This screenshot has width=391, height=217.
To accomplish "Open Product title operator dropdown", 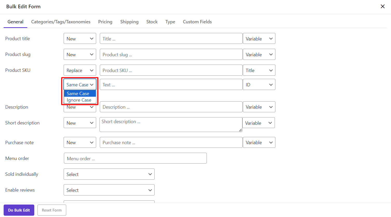I will (x=80, y=38).
